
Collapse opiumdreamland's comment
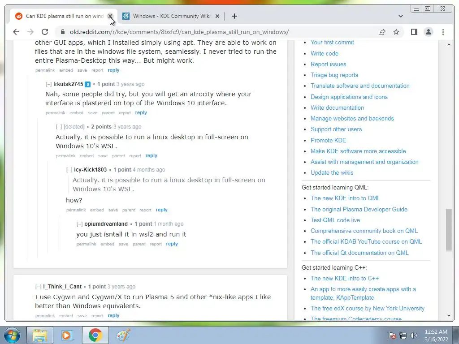79,224
